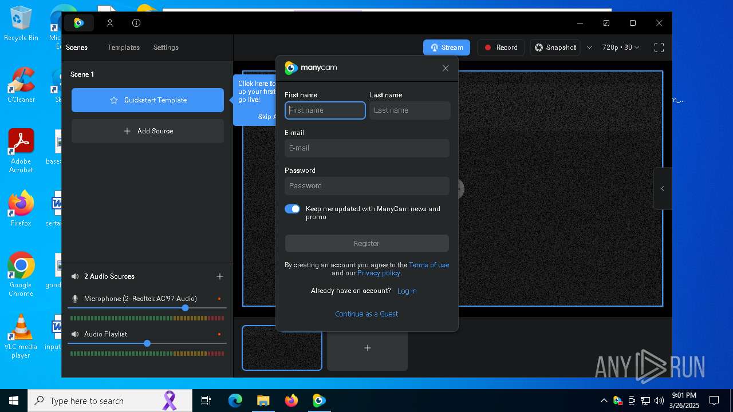Open Task View on the taskbar
The image size is (733, 412).
point(206,401)
